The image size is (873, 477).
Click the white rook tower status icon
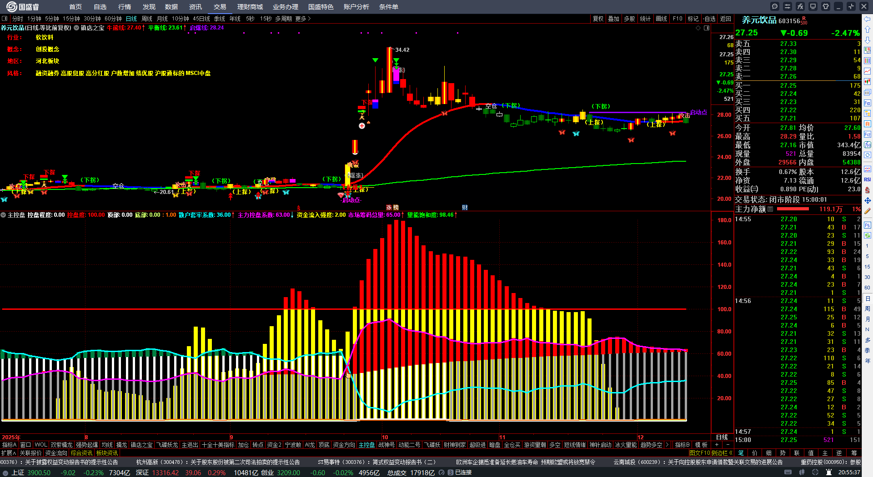829,472
